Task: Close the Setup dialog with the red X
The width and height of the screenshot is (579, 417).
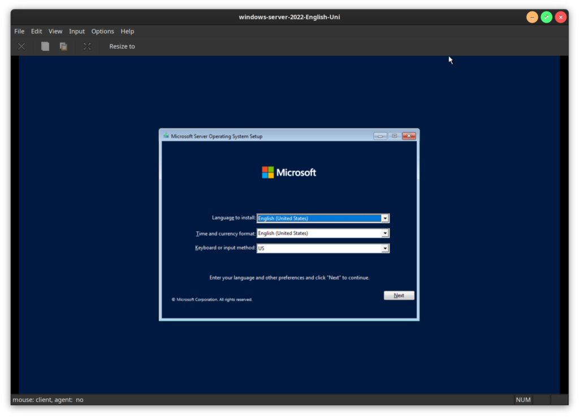Action: (409, 136)
